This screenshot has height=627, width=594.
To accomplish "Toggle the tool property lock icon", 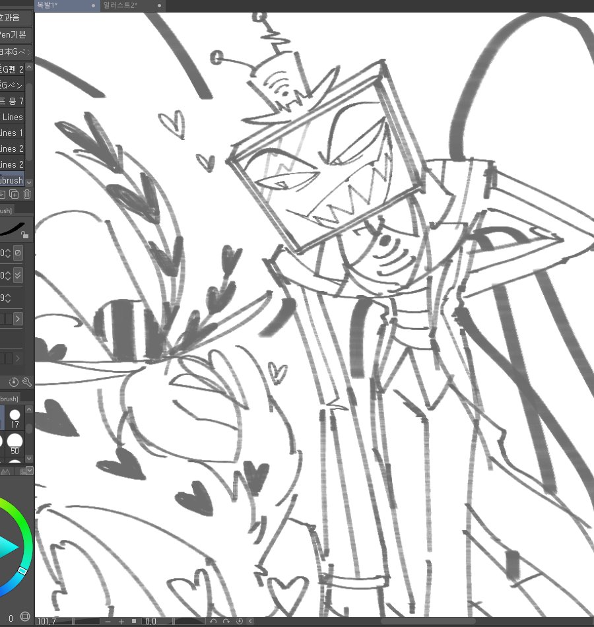I will click(25, 235).
